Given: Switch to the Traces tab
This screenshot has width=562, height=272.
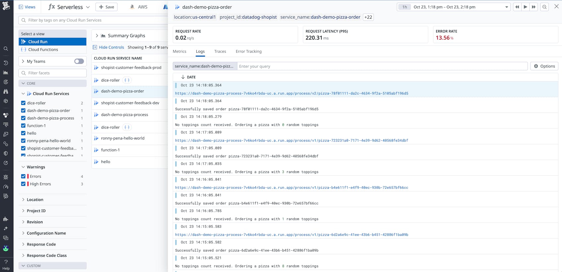Looking at the screenshot, I should pyautogui.click(x=220, y=51).
